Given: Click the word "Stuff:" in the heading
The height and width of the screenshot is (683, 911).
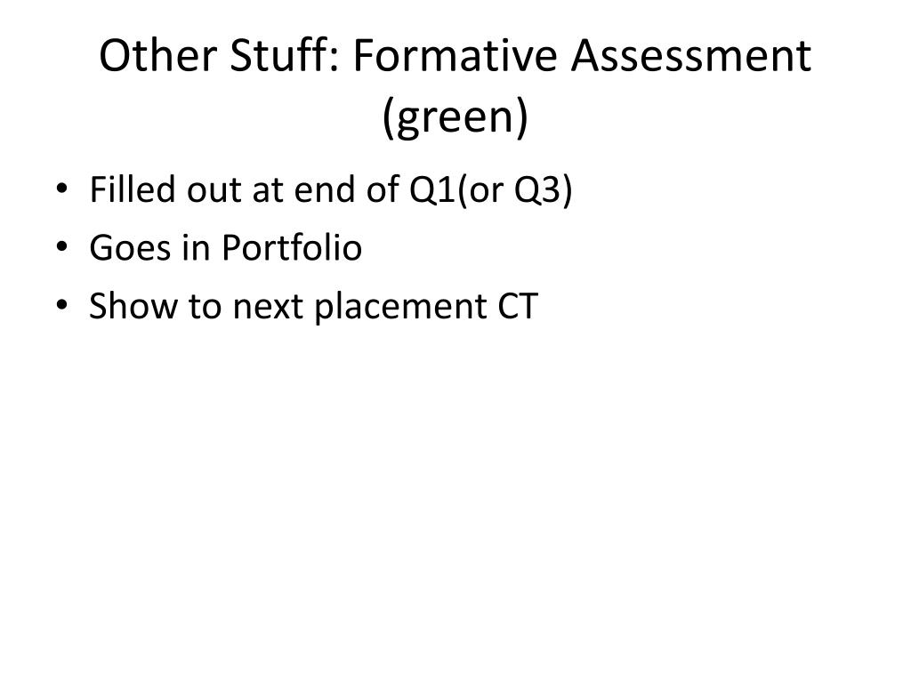Looking at the screenshot, I should (285, 55).
